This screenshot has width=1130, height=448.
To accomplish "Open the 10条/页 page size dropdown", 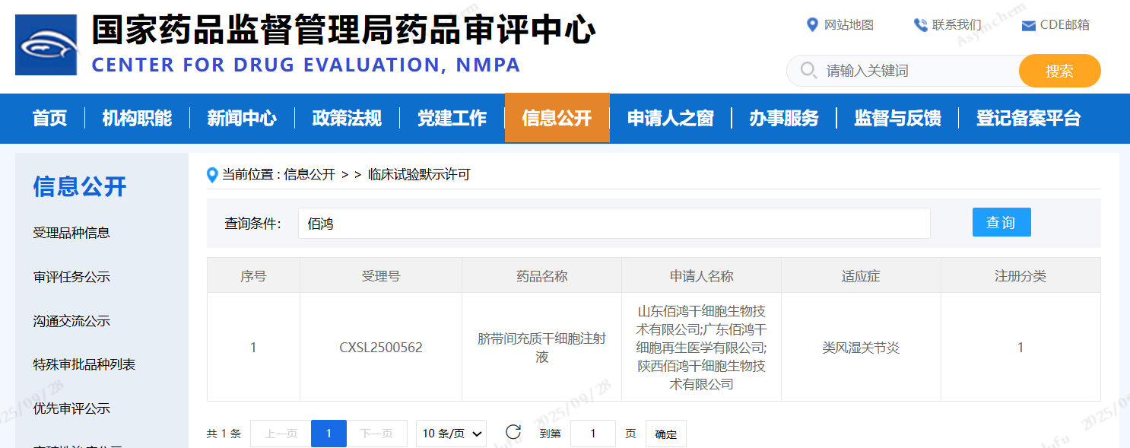I will coord(452,434).
